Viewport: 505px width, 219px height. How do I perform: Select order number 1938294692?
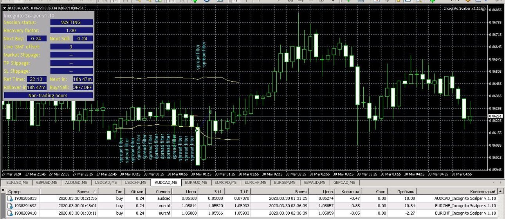(25, 206)
